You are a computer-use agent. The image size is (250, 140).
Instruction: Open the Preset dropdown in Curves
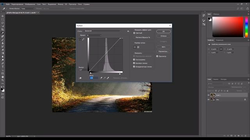click(x=102, y=31)
